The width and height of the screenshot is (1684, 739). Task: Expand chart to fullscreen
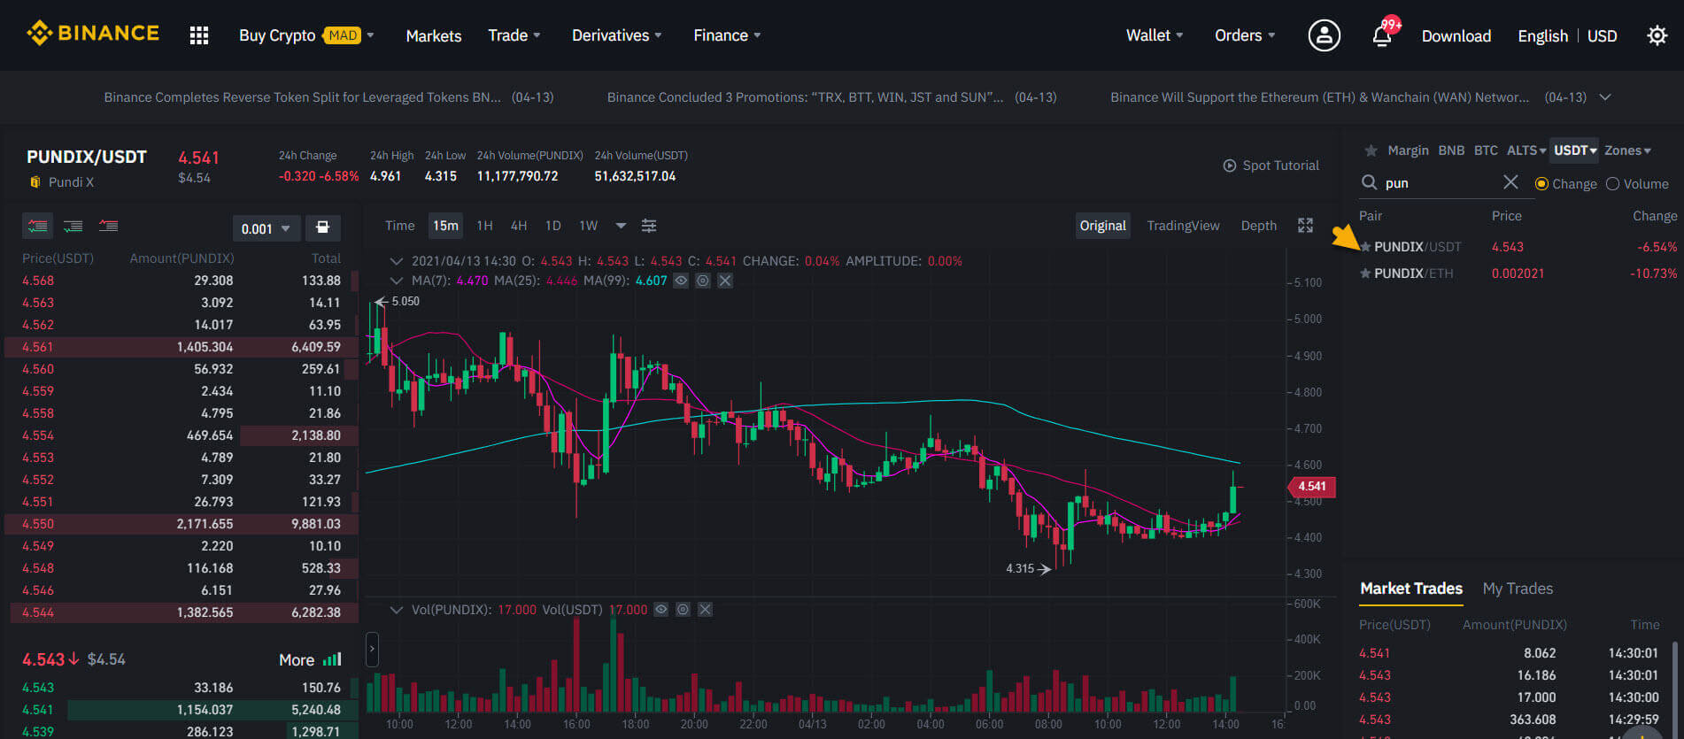tap(1305, 226)
